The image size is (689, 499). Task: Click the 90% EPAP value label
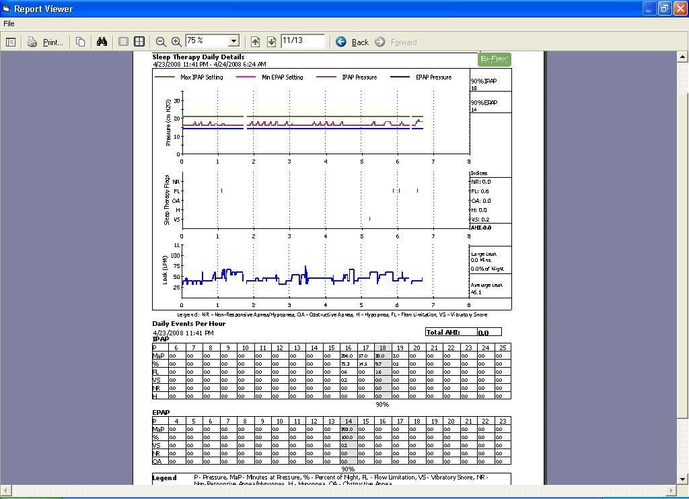(x=484, y=106)
